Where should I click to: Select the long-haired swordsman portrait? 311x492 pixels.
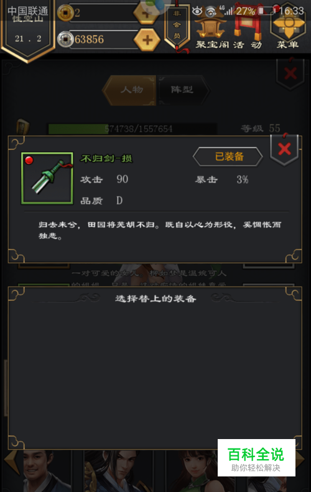[x=119, y=471]
